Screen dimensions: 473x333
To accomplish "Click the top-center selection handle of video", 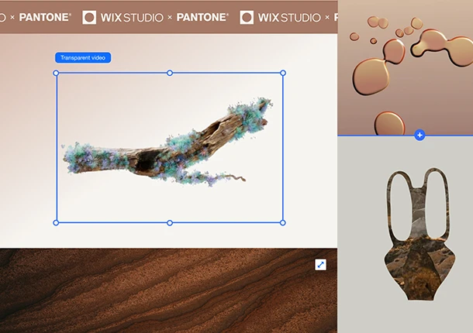I will point(170,74).
